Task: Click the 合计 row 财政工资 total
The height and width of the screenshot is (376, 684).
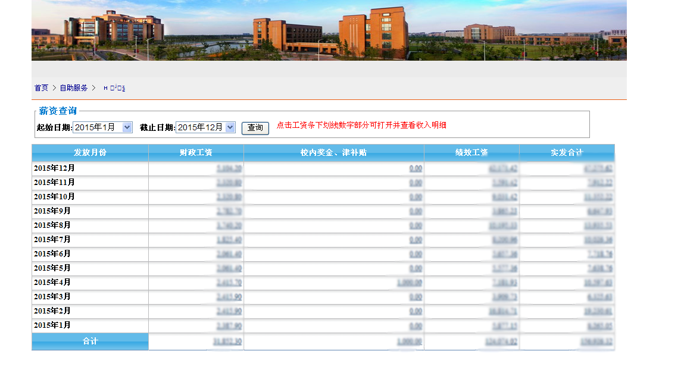Action: (x=227, y=341)
